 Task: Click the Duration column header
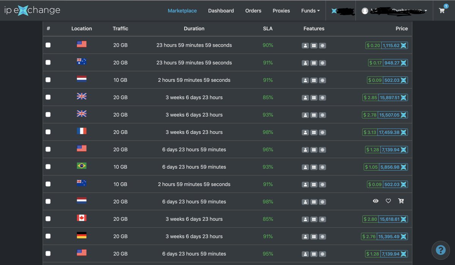(x=194, y=28)
